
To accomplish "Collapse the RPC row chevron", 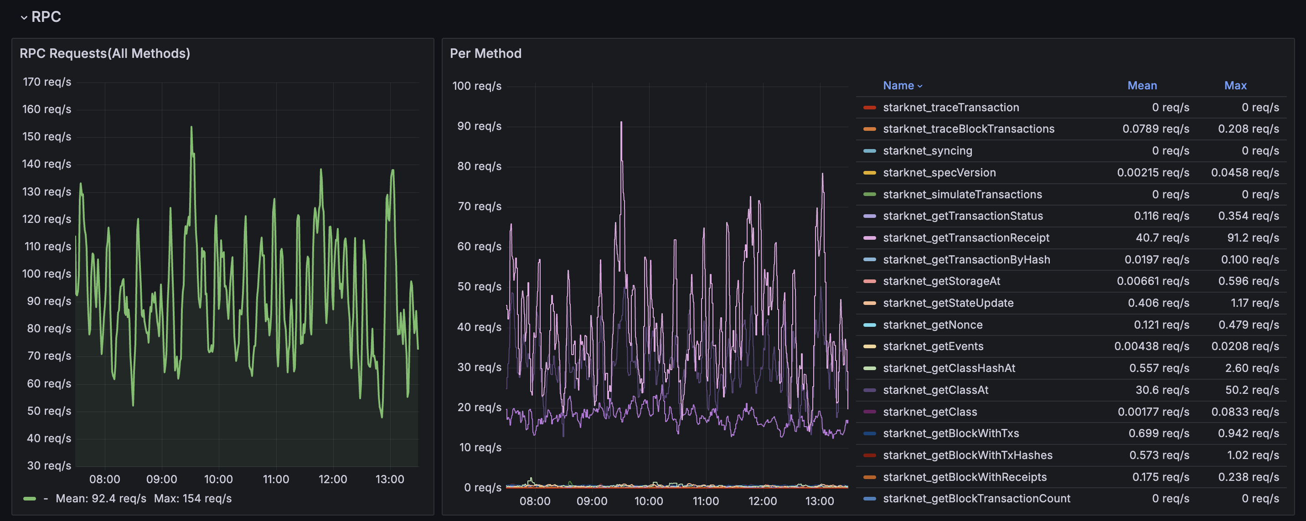I will point(24,17).
